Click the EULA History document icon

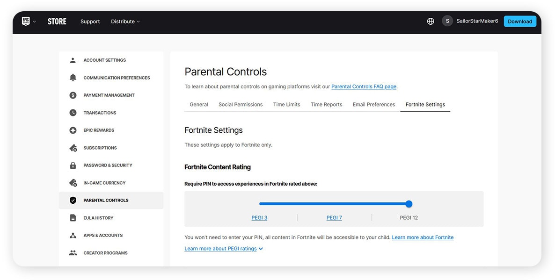(73, 218)
